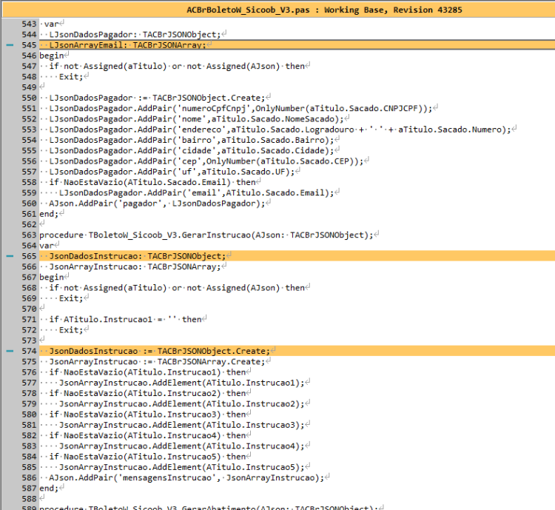This screenshot has height=510, width=555.
Task: Click Exit statement on line 572
Action: [71, 329]
